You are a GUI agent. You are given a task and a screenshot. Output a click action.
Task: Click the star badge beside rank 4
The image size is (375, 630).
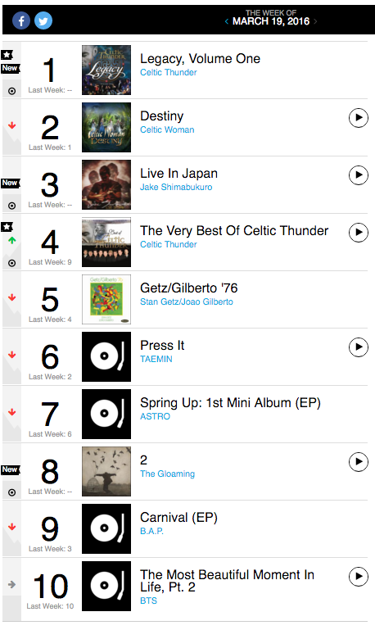(x=7, y=227)
